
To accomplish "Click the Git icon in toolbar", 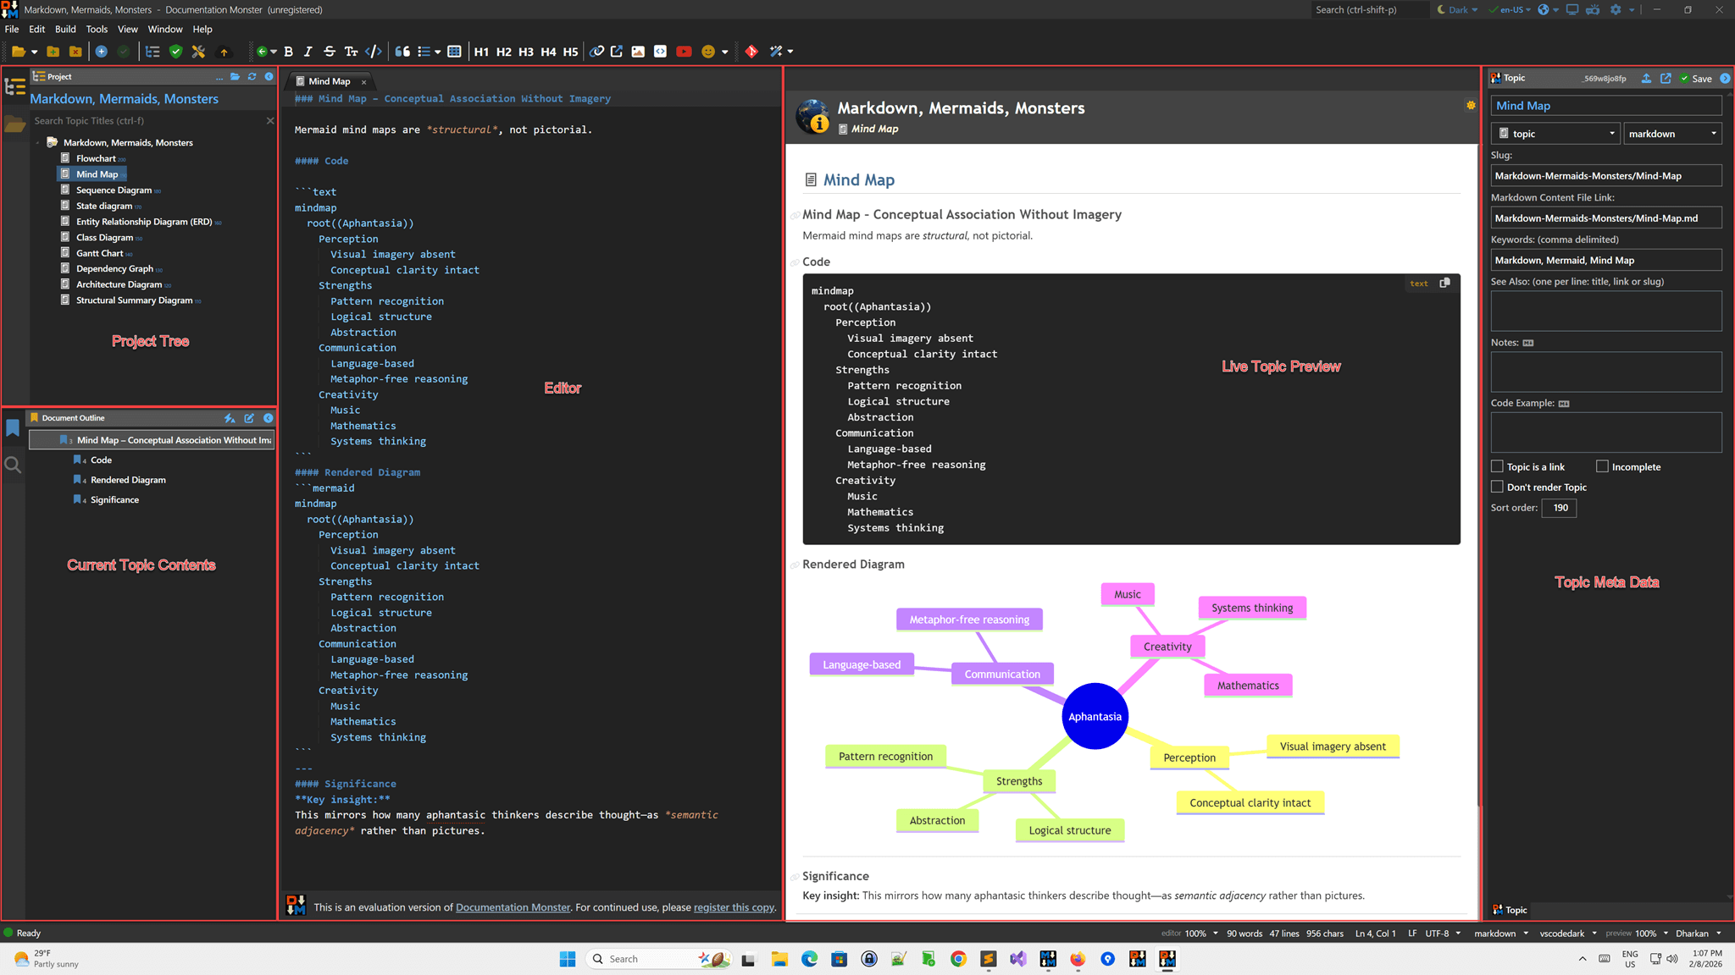I will tap(751, 52).
